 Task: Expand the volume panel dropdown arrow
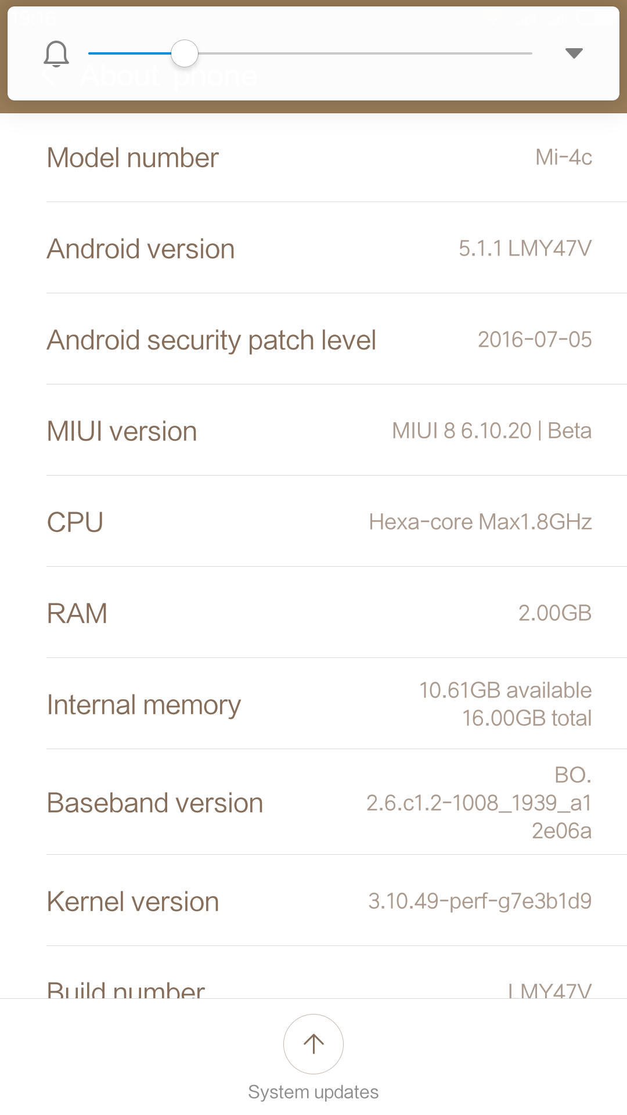coord(574,53)
